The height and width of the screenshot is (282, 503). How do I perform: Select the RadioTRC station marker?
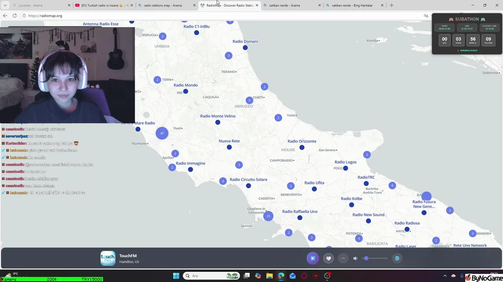pyautogui.click(x=366, y=183)
